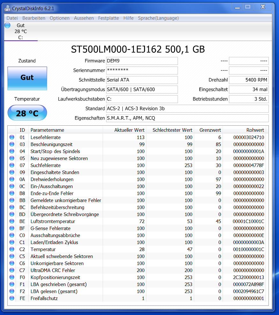Click the status icon for UltraDMA CRC Fehler
The height and width of the screenshot is (315, 279).
(12, 270)
